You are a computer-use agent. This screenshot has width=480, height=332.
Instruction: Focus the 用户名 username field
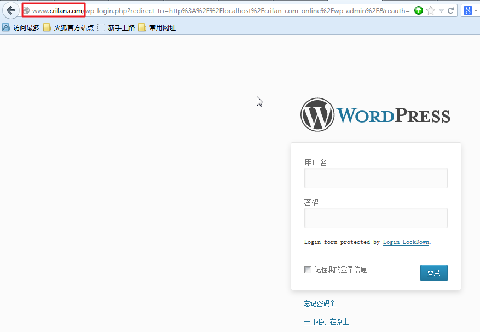(376, 178)
